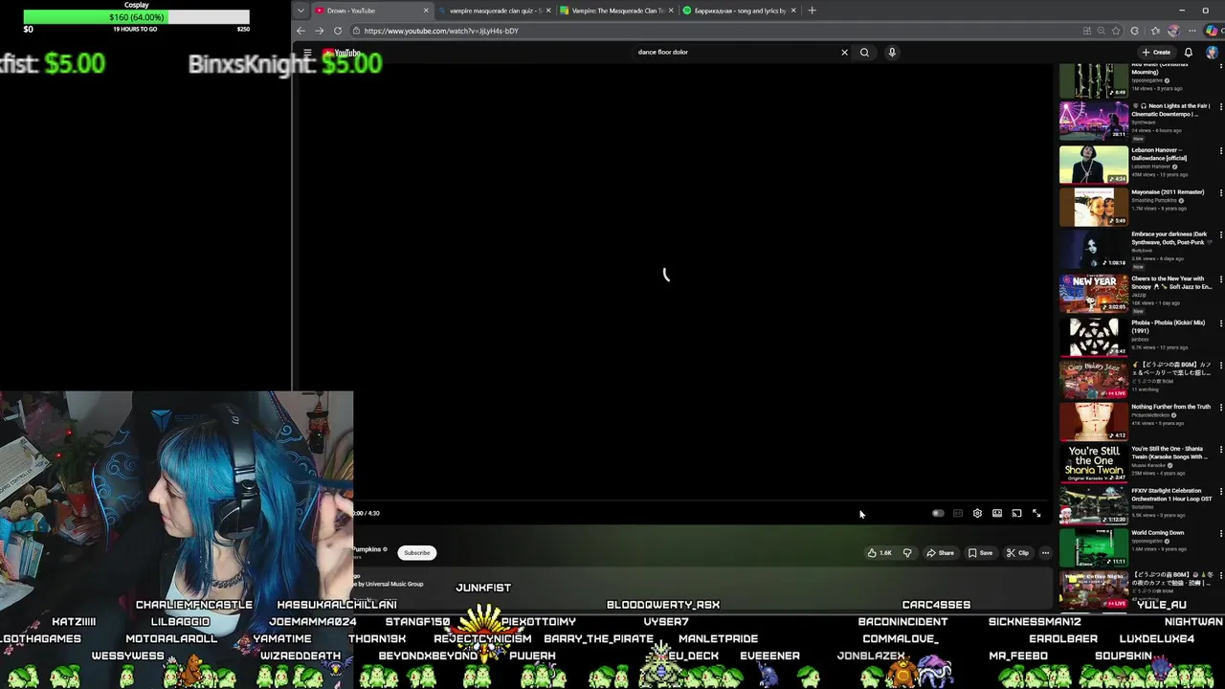Viewport: 1225px width, 689px height.
Task: Like the video showing 1.6K
Action: pos(880,553)
